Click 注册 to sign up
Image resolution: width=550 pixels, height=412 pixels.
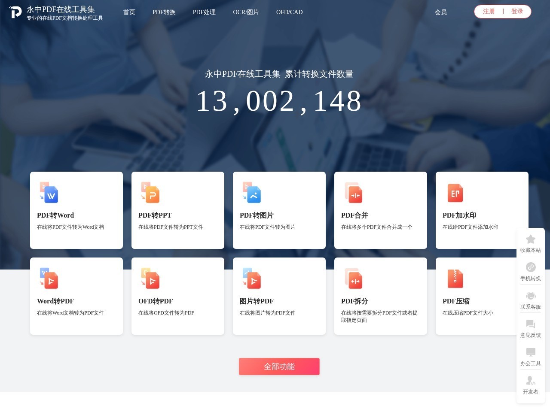[489, 12]
